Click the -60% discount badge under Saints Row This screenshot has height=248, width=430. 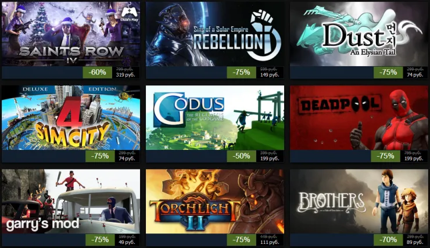(x=98, y=73)
